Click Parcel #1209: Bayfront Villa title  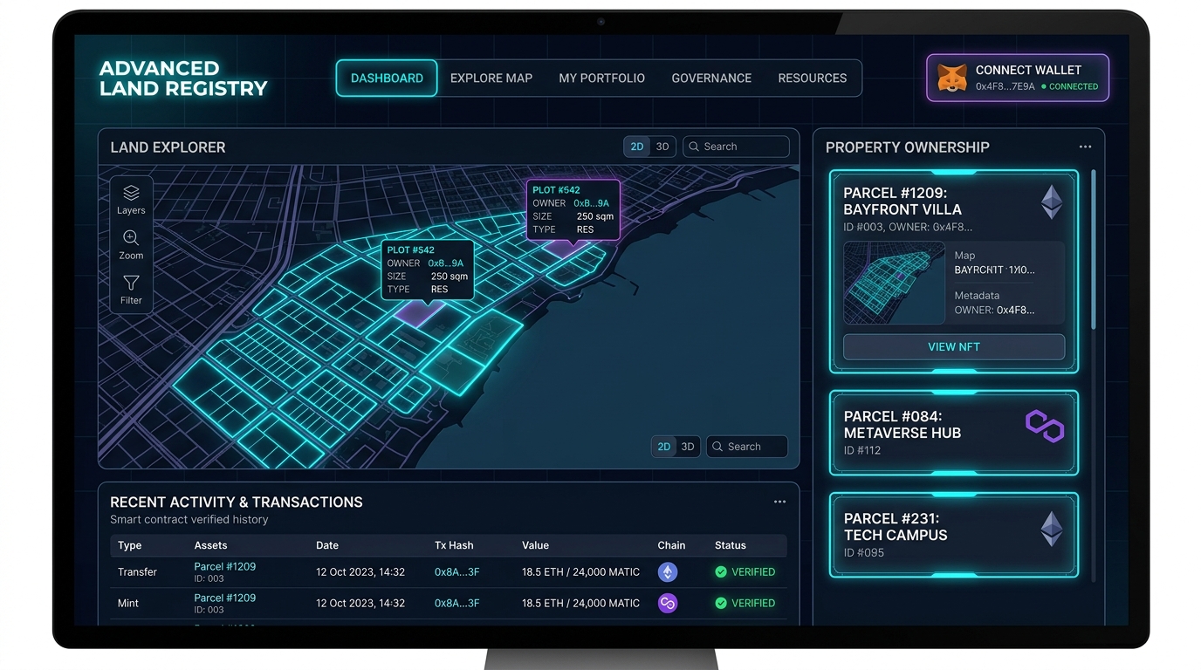tap(902, 201)
